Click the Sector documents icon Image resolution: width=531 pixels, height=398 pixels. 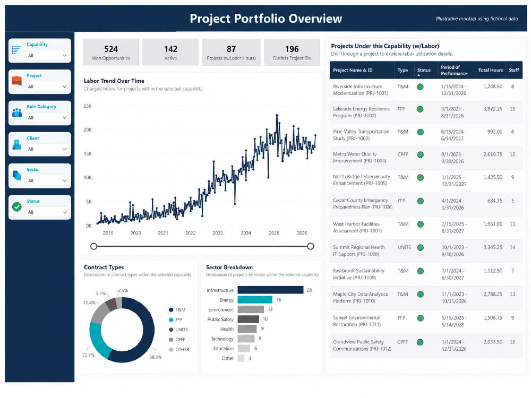16,175
